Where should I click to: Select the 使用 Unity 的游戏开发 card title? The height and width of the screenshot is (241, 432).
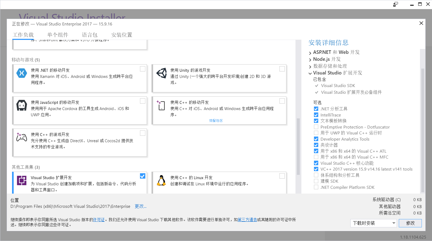(x=190, y=70)
